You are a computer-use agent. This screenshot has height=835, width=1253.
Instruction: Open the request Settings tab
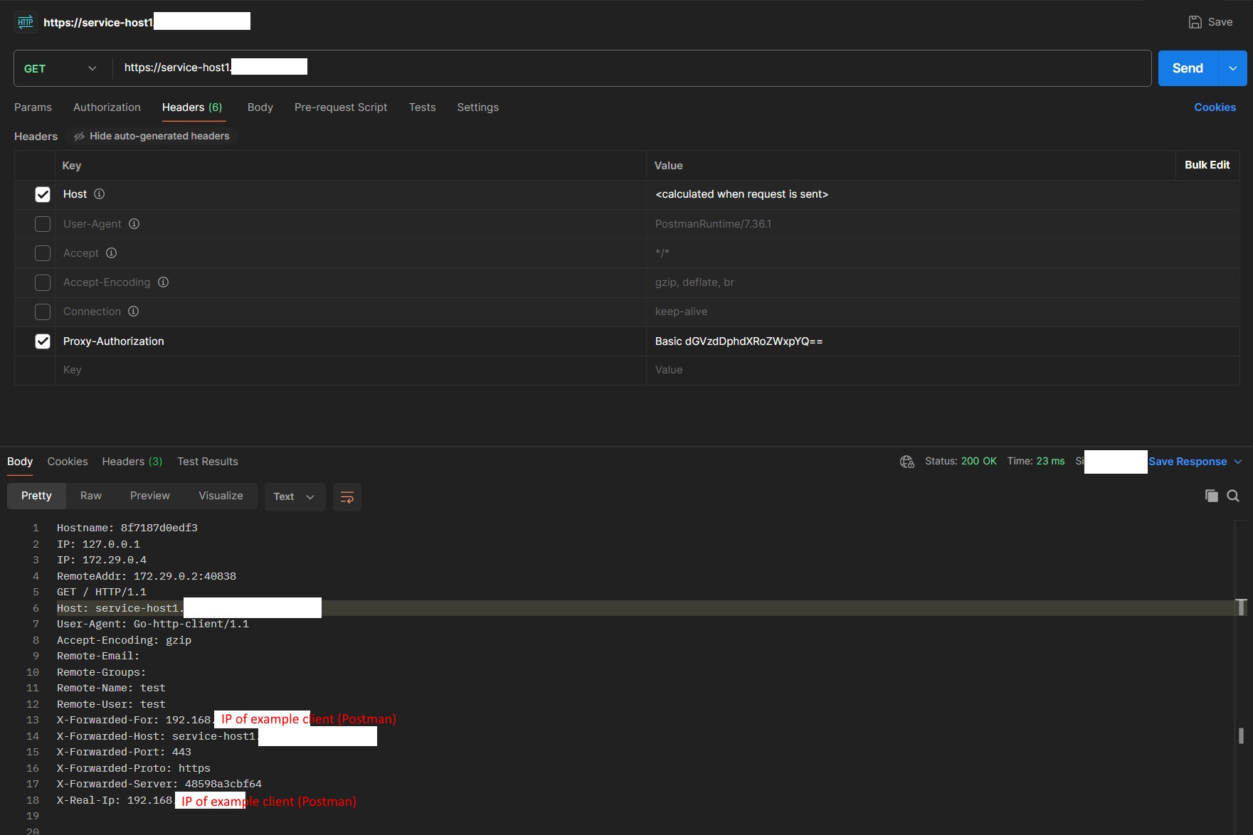coord(477,107)
